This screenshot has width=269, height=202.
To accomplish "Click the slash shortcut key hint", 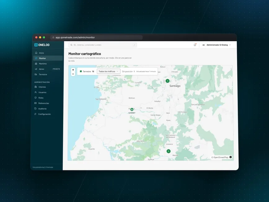I will tap(134, 45).
